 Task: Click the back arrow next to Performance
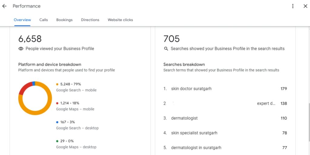(x=4, y=6)
